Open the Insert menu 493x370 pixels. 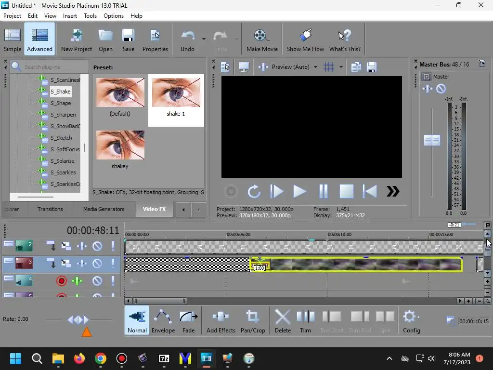[70, 16]
